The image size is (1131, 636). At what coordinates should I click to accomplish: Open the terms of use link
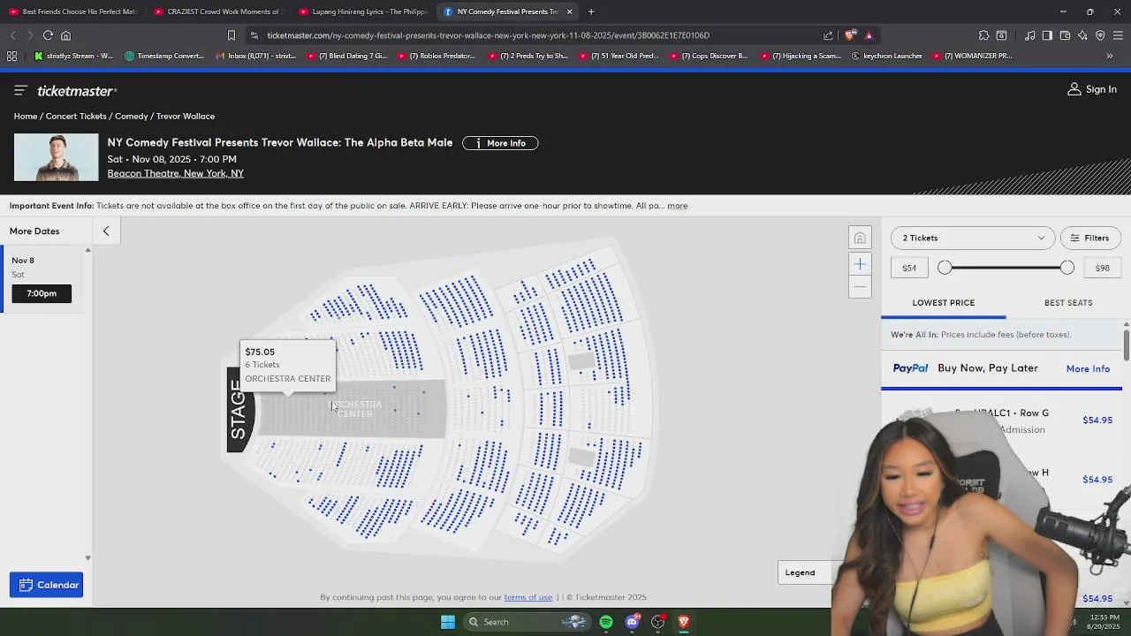pos(528,598)
